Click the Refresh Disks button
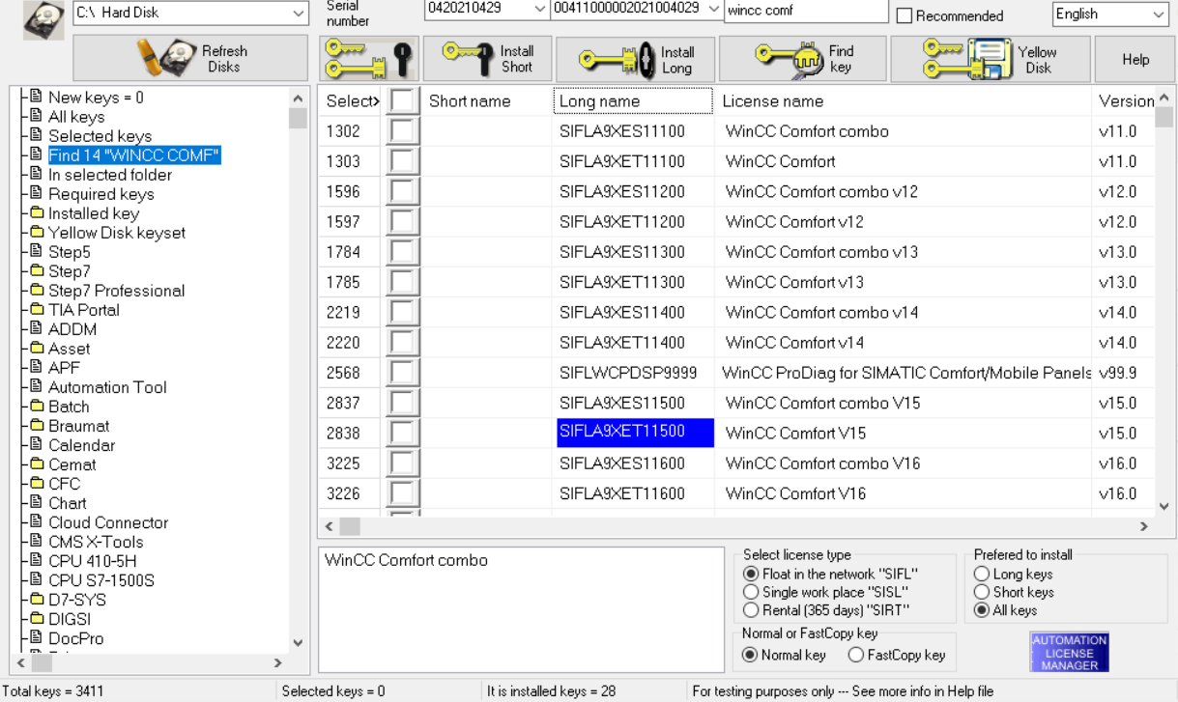 click(190, 59)
